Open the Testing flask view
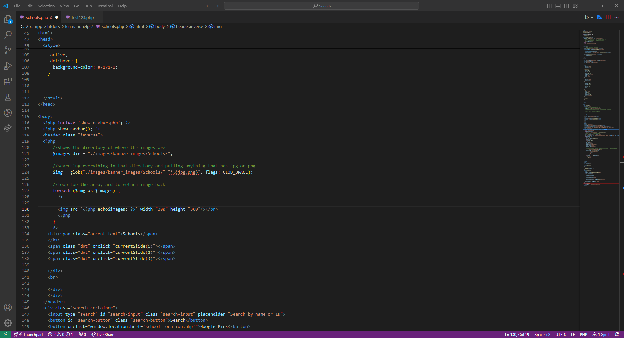Viewport: 624px width, 338px height. click(8, 97)
